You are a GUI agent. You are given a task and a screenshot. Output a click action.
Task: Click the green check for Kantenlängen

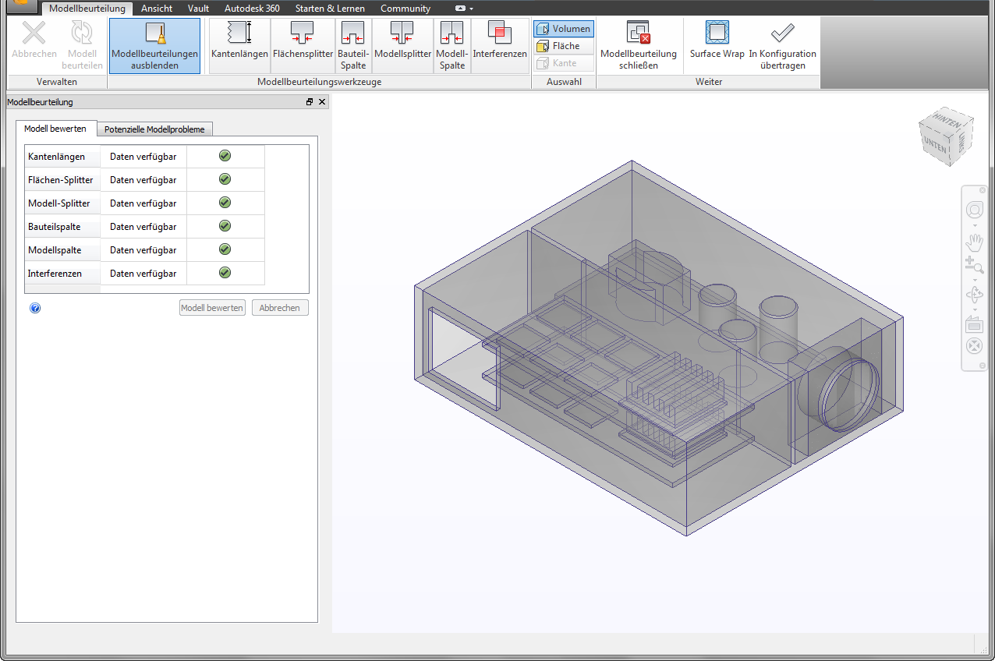click(x=225, y=156)
